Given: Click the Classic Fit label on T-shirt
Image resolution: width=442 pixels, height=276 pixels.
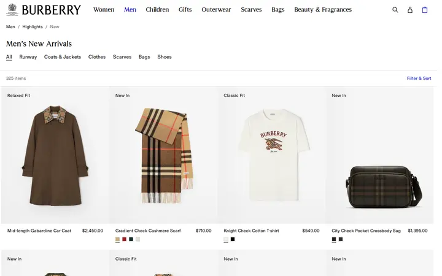Looking at the screenshot, I should pyautogui.click(x=235, y=96).
